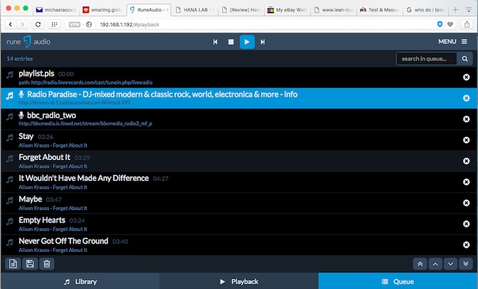Click the search in queue field
Screen dimensions: 478x289
426,59
